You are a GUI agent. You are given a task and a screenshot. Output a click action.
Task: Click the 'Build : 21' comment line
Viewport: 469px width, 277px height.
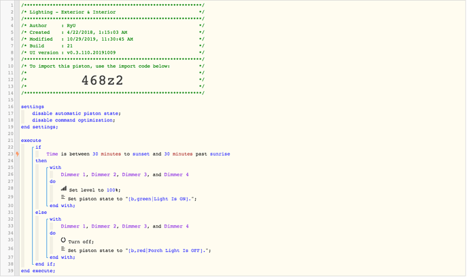click(x=113, y=46)
